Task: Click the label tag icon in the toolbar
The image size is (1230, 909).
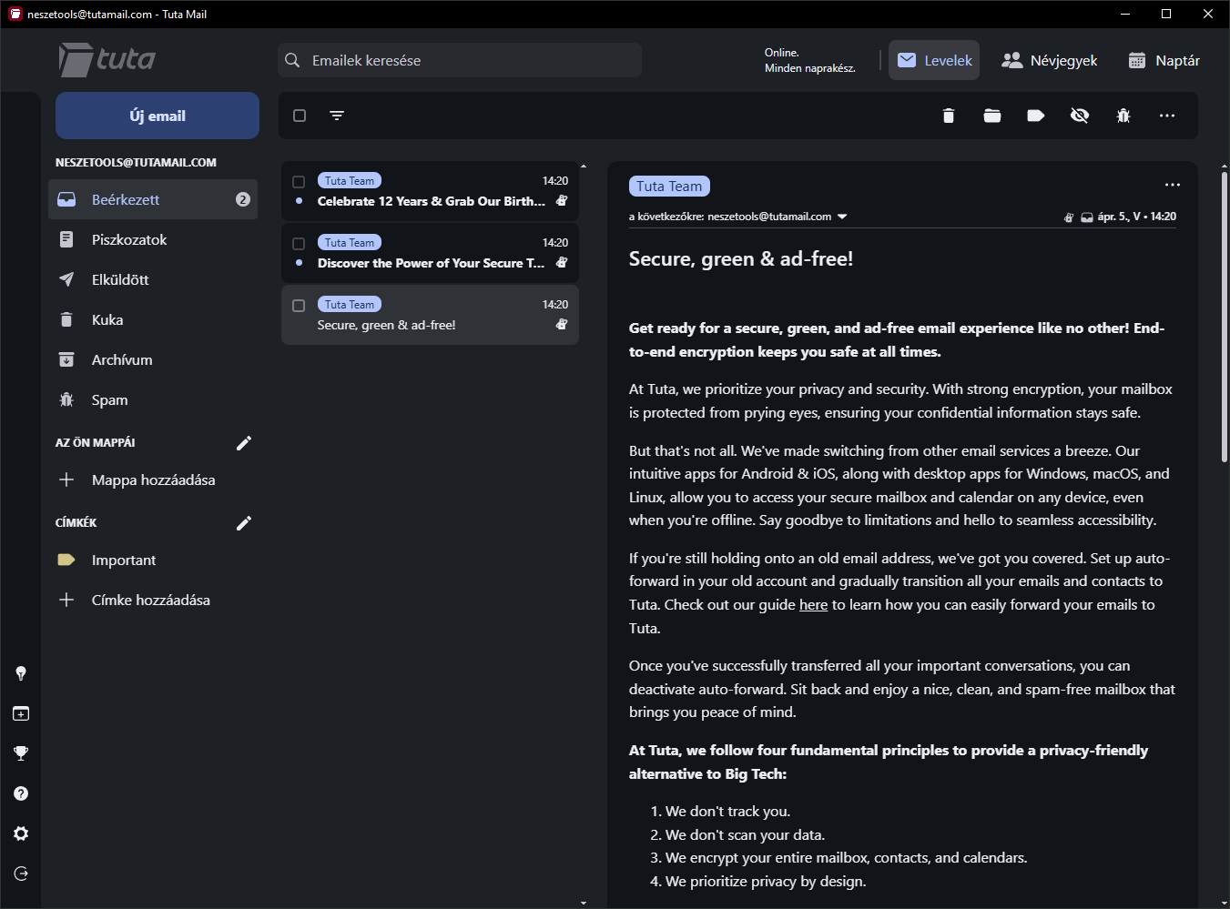Action: click(1036, 116)
